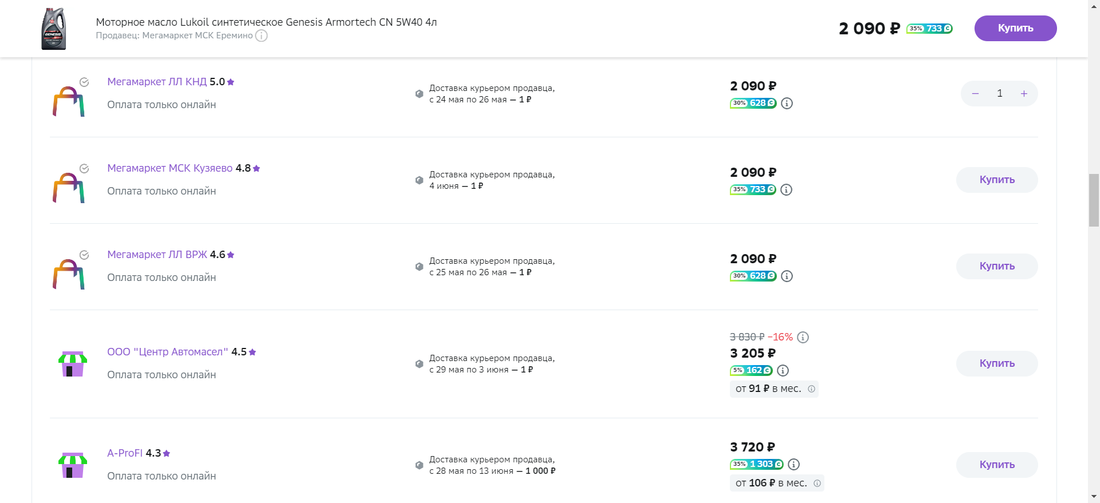
Task: Click the info icon in 'от 91 ₽ в мес.'
Action: 811,389
